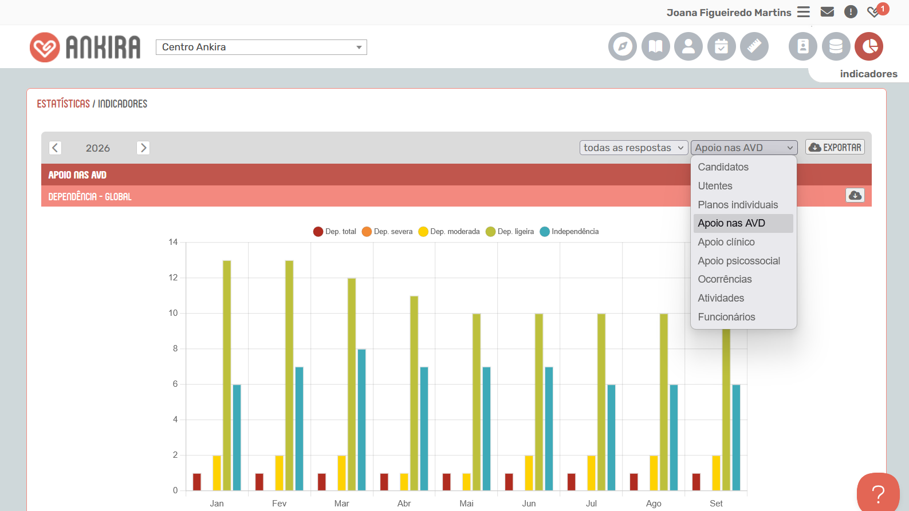Open the calendar check icon
The image size is (909, 511).
(x=722, y=46)
